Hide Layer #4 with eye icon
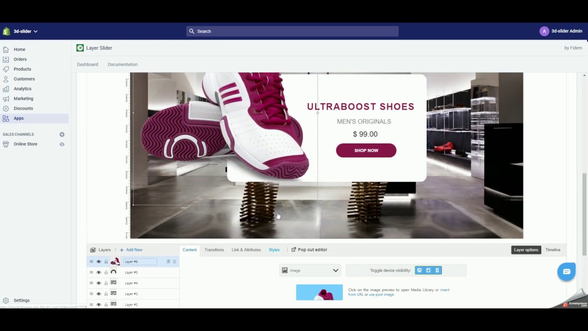 [99, 283]
